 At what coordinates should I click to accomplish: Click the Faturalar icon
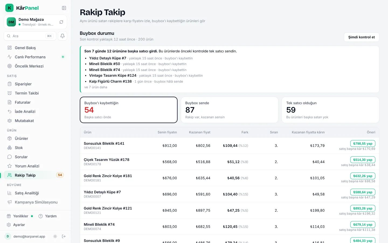tap(10, 102)
